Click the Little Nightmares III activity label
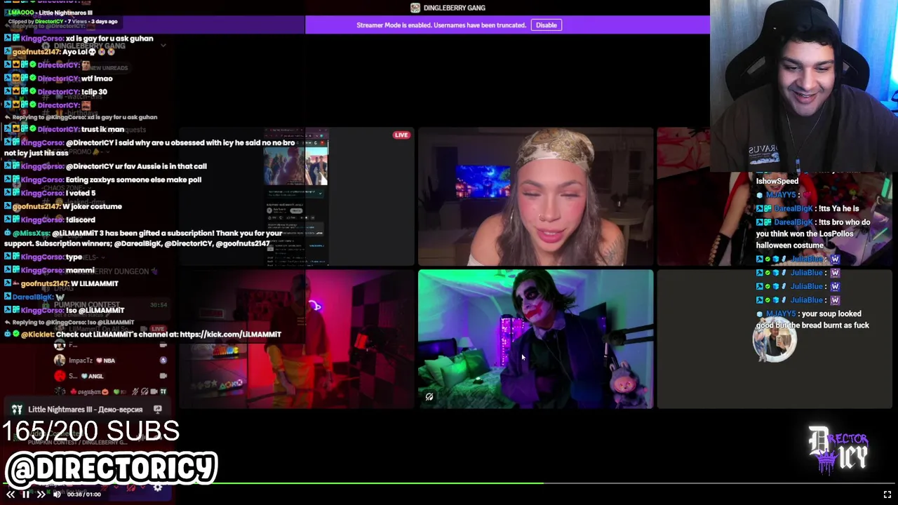This screenshot has width=898, height=505. point(85,410)
